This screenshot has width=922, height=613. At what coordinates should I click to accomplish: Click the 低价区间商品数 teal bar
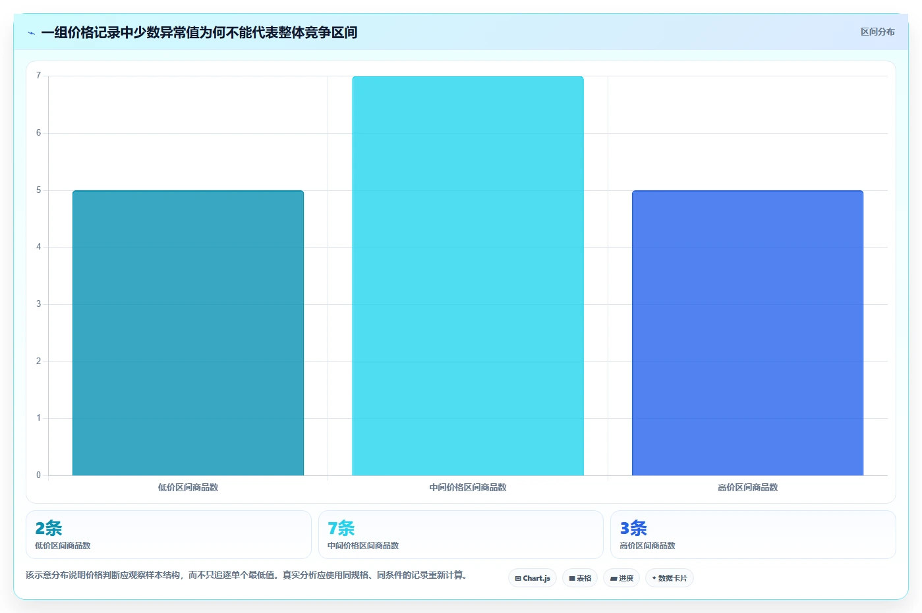coord(188,333)
